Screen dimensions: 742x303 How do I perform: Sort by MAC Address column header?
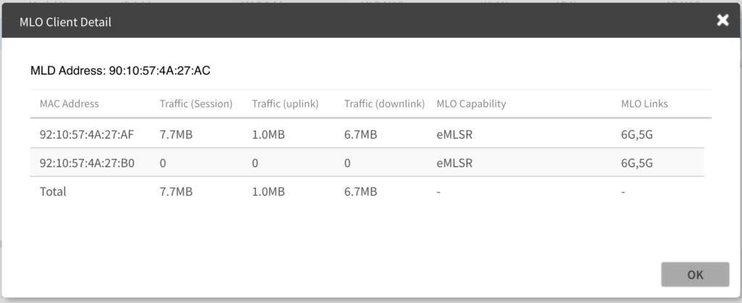pyautogui.click(x=70, y=103)
